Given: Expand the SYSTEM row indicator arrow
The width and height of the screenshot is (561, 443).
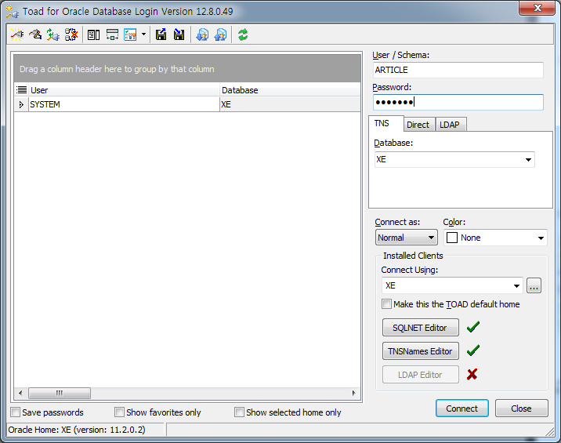Looking at the screenshot, I should click(21, 104).
